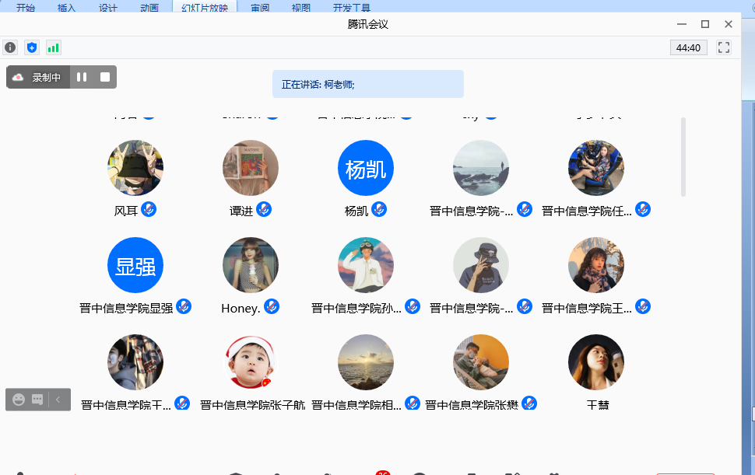
Task: Check the green network signal icon
Action: 53,47
